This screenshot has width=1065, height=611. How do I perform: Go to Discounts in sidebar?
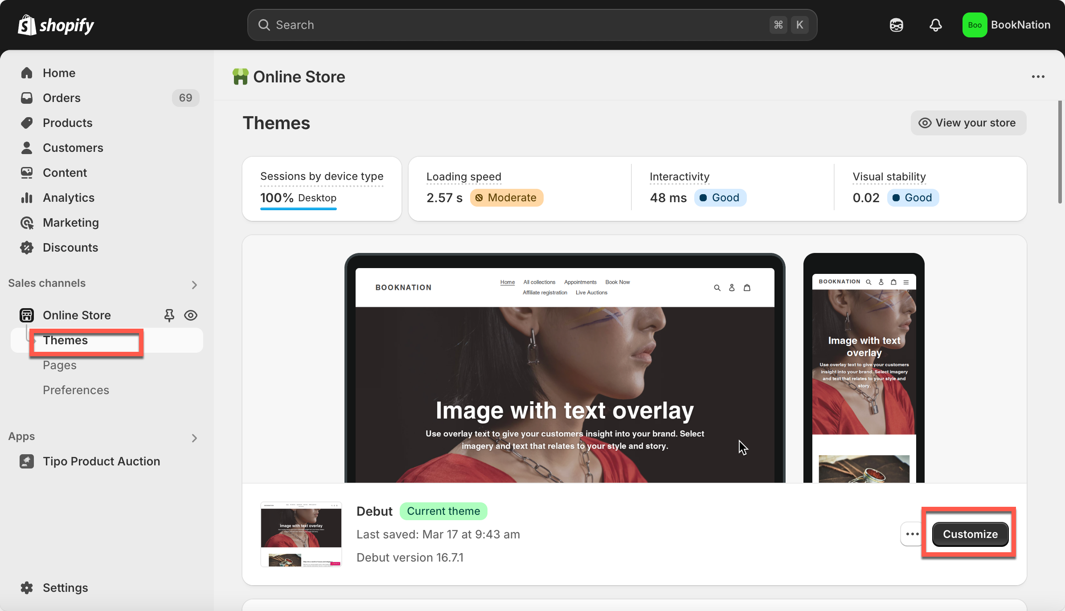pos(70,248)
